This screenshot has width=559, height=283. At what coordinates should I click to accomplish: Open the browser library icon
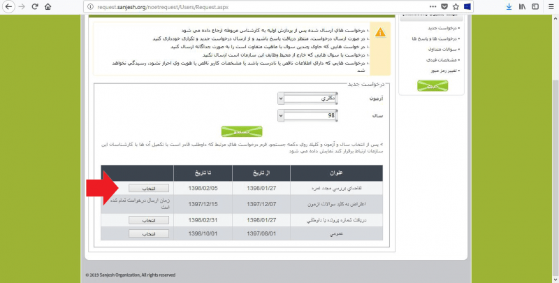pos(521,6)
